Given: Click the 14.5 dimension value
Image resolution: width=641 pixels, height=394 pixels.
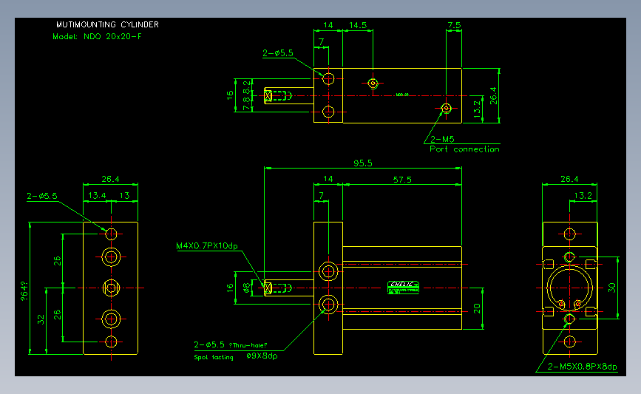Looking at the screenshot, I should point(358,25).
